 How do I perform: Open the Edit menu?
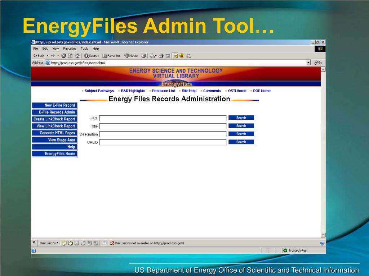45,49
